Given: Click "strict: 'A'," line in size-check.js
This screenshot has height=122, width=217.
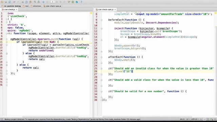Looking at the screenshot, I should (x=16, y=25).
